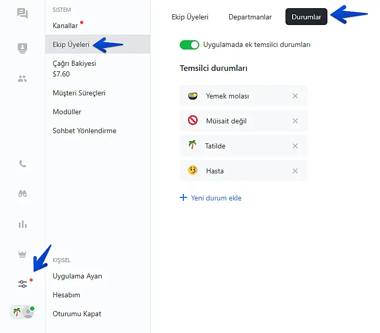This screenshot has height=333, width=380.
Task: Switch to the Departmanlar tab
Action: (250, 17)
